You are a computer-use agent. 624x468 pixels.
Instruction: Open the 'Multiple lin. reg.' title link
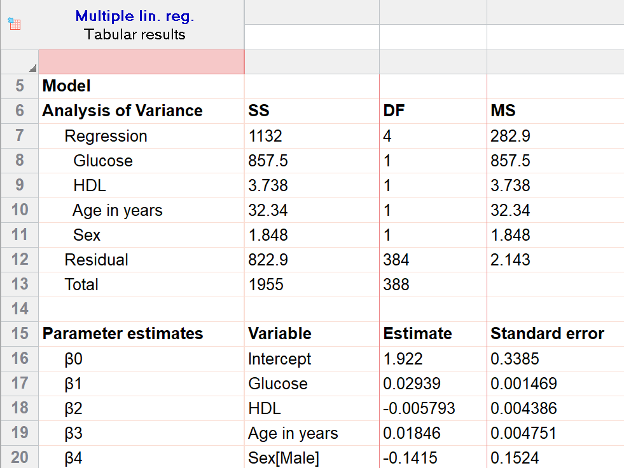click(x=134, y=16)
